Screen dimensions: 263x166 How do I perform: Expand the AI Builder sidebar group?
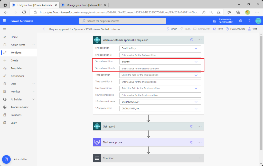click(x=34, y=99)
